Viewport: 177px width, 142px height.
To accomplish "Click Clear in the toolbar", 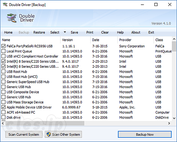I will click(x=105, y=32).
